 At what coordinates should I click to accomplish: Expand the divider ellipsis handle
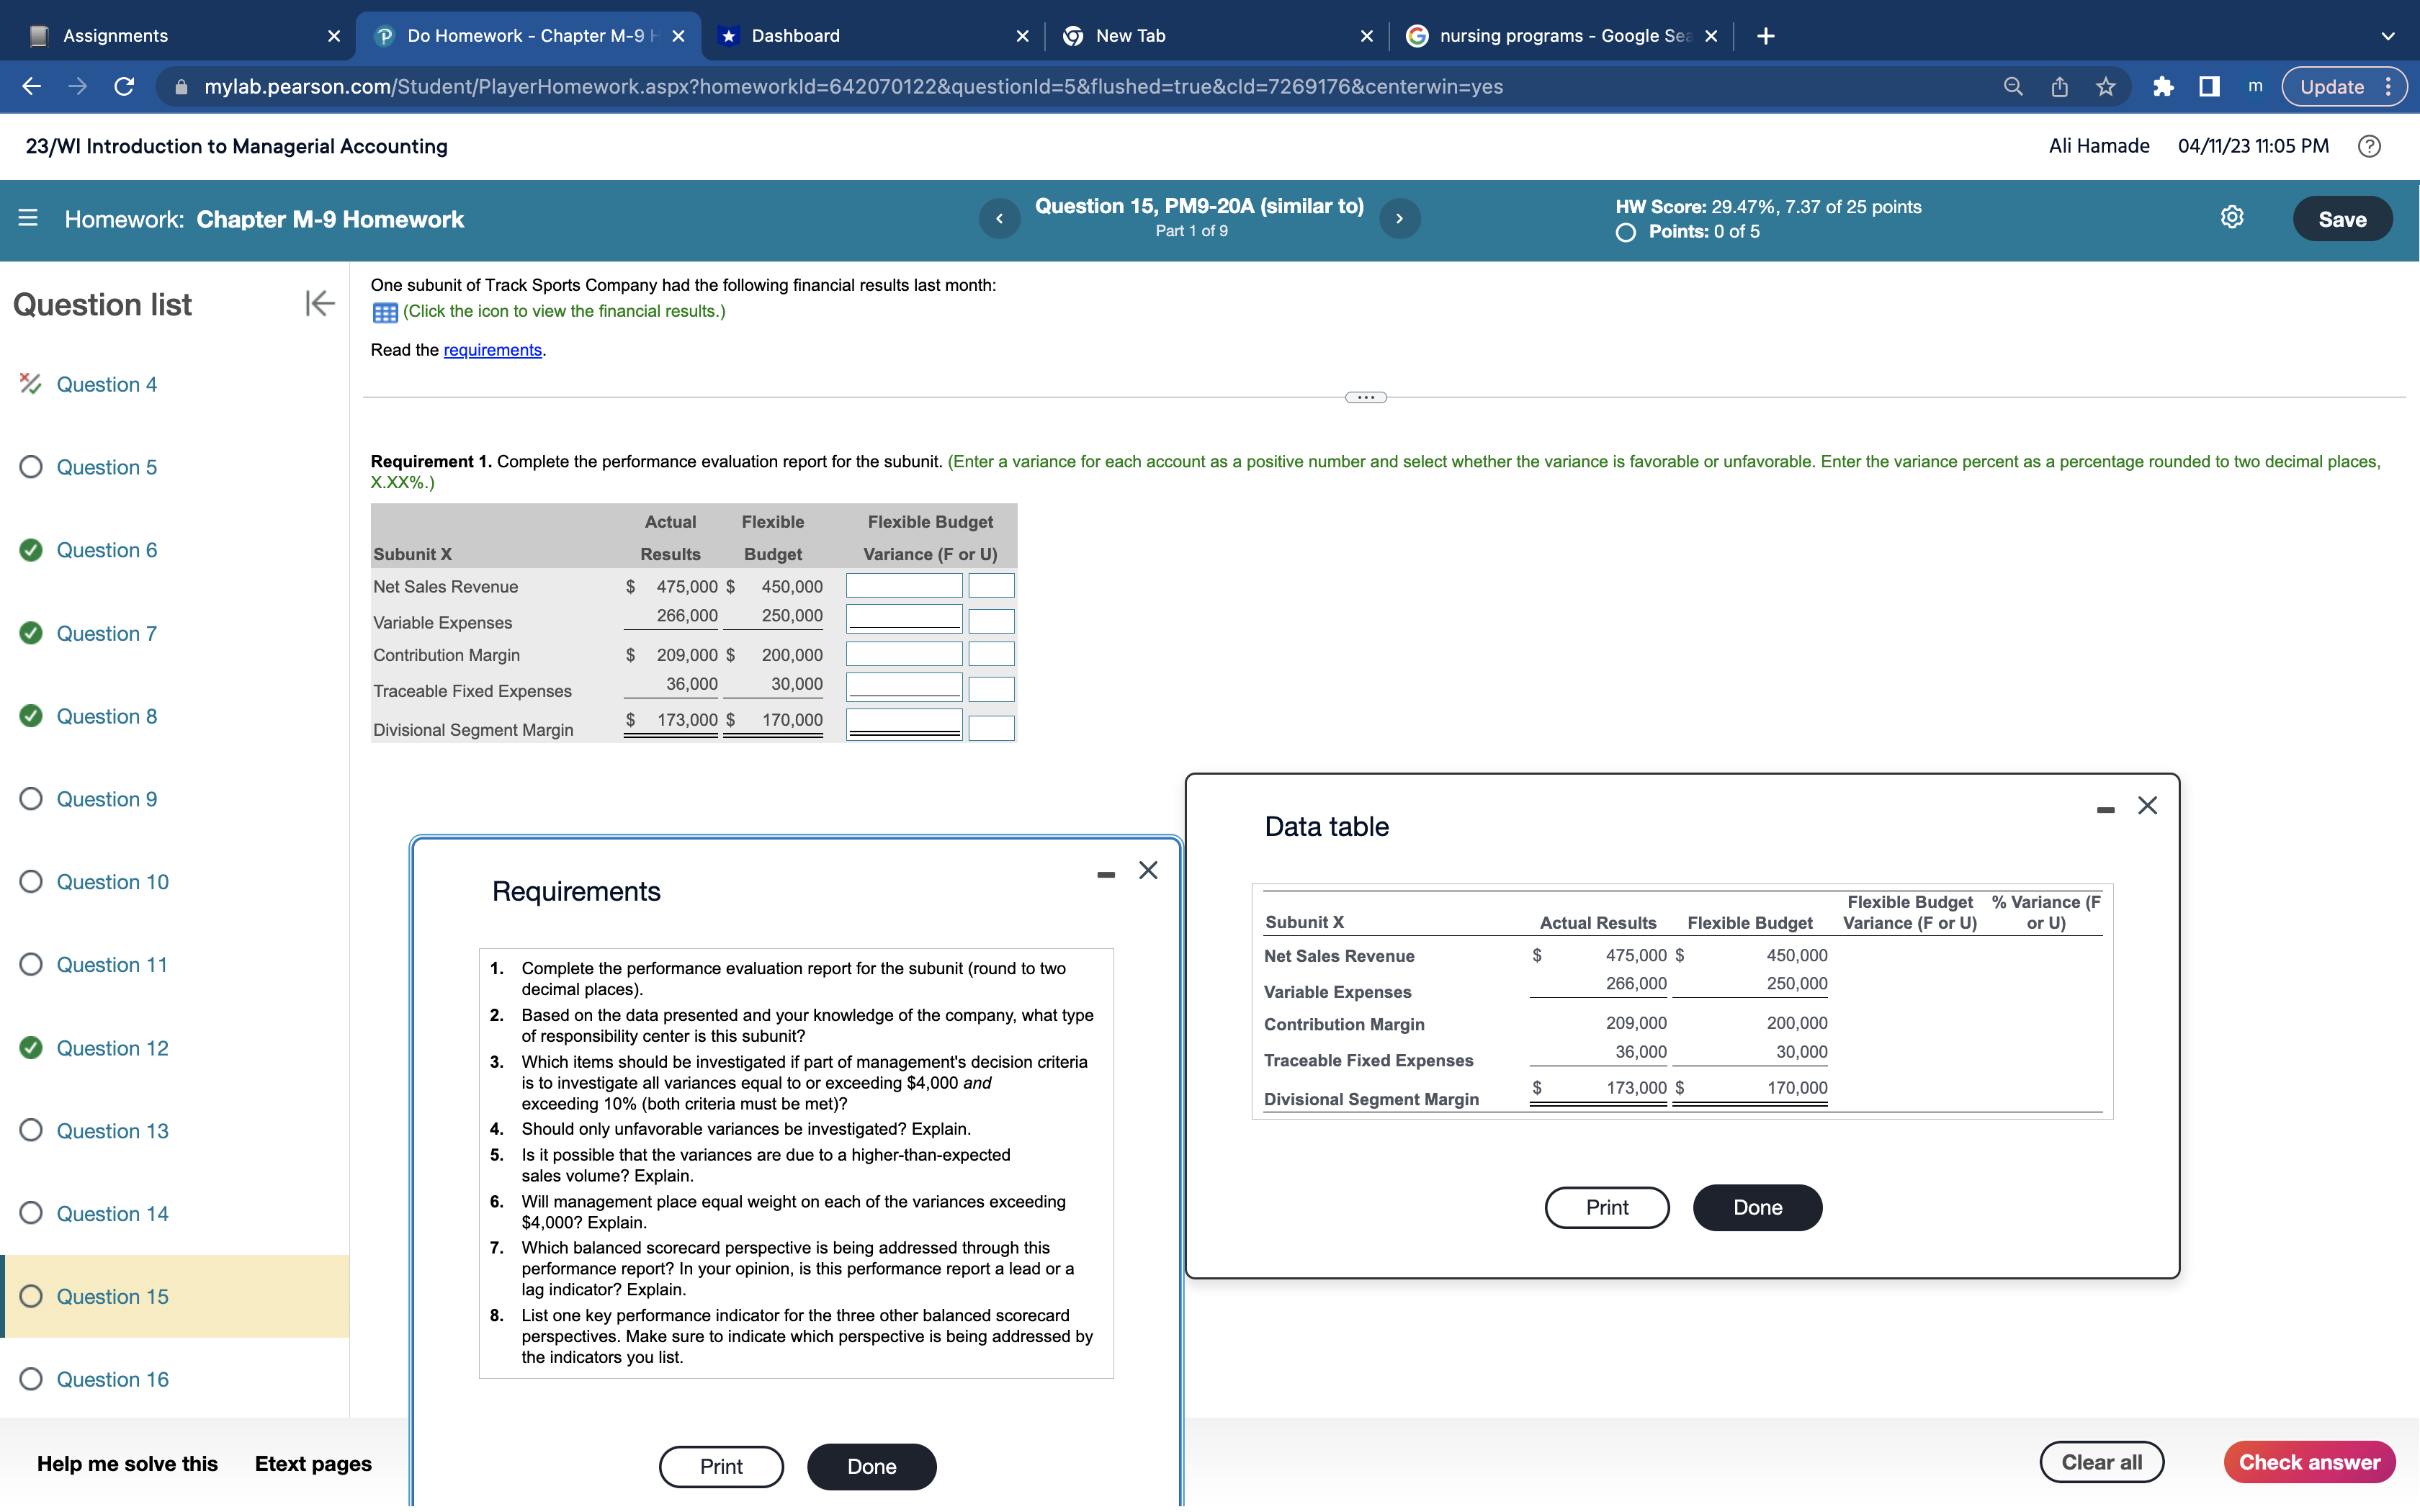1365,397
